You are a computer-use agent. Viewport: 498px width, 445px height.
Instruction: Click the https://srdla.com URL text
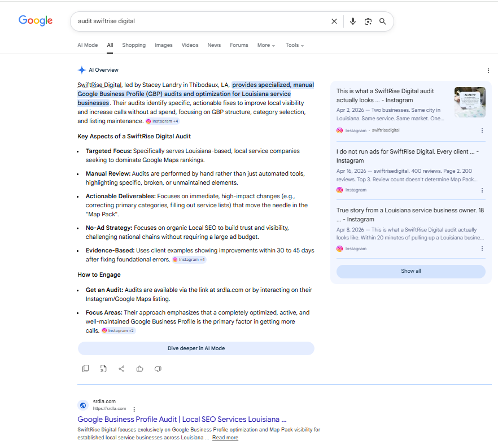[110, 409]
